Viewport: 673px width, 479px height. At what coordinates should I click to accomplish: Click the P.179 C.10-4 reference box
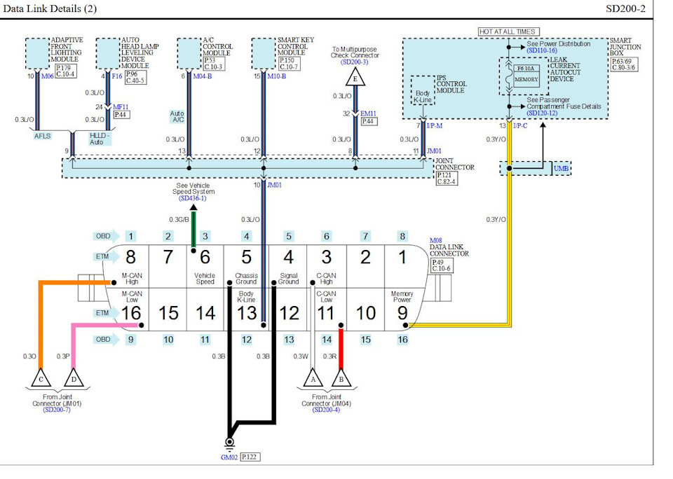(66, 71)
